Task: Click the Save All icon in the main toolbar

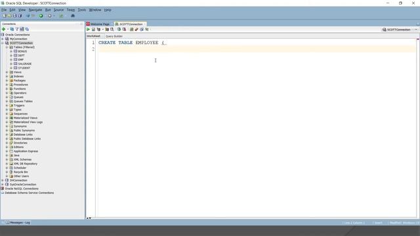Action: [20, 16]
